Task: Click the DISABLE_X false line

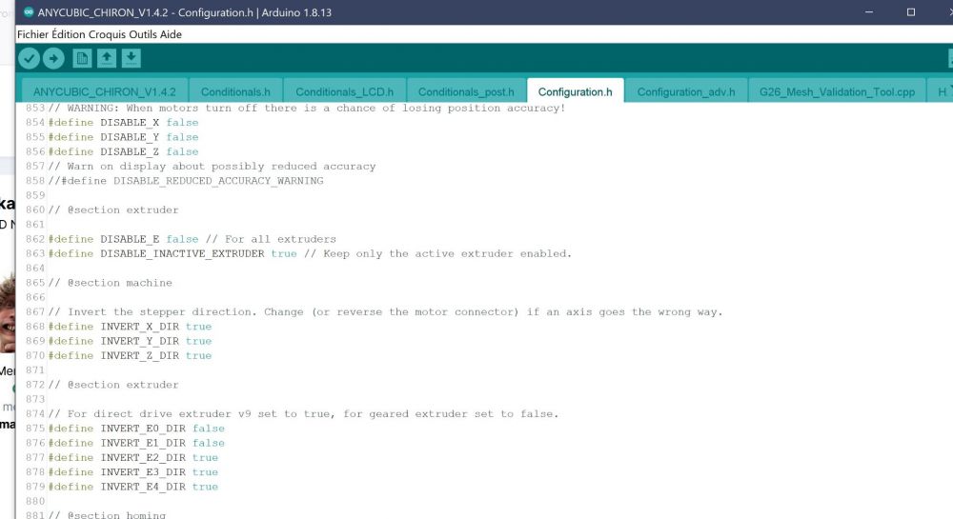Action: tap(123, 123)
